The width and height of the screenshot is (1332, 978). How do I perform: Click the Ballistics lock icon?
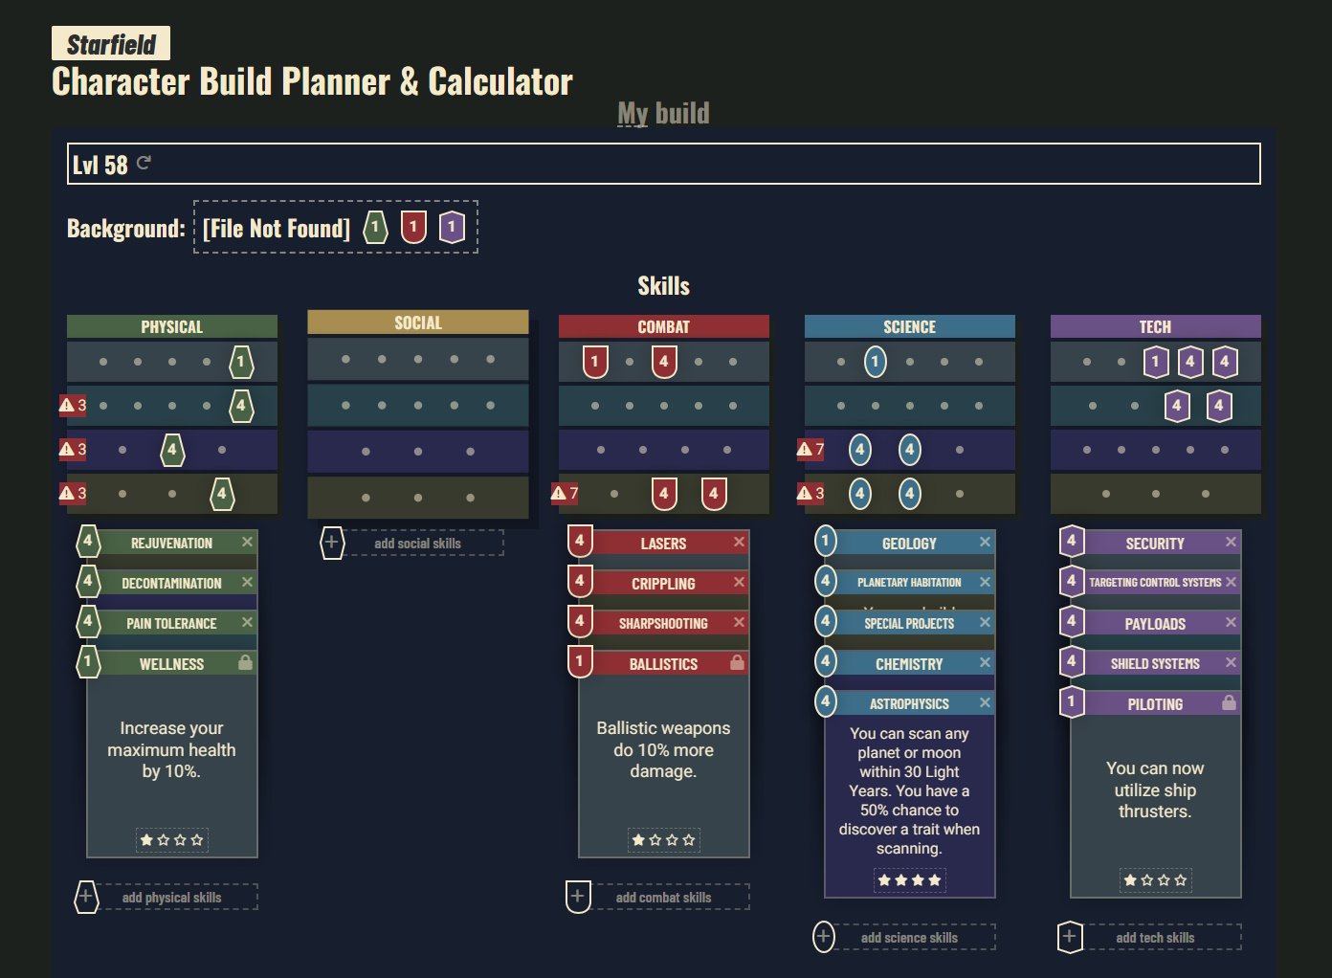[737, 662]
